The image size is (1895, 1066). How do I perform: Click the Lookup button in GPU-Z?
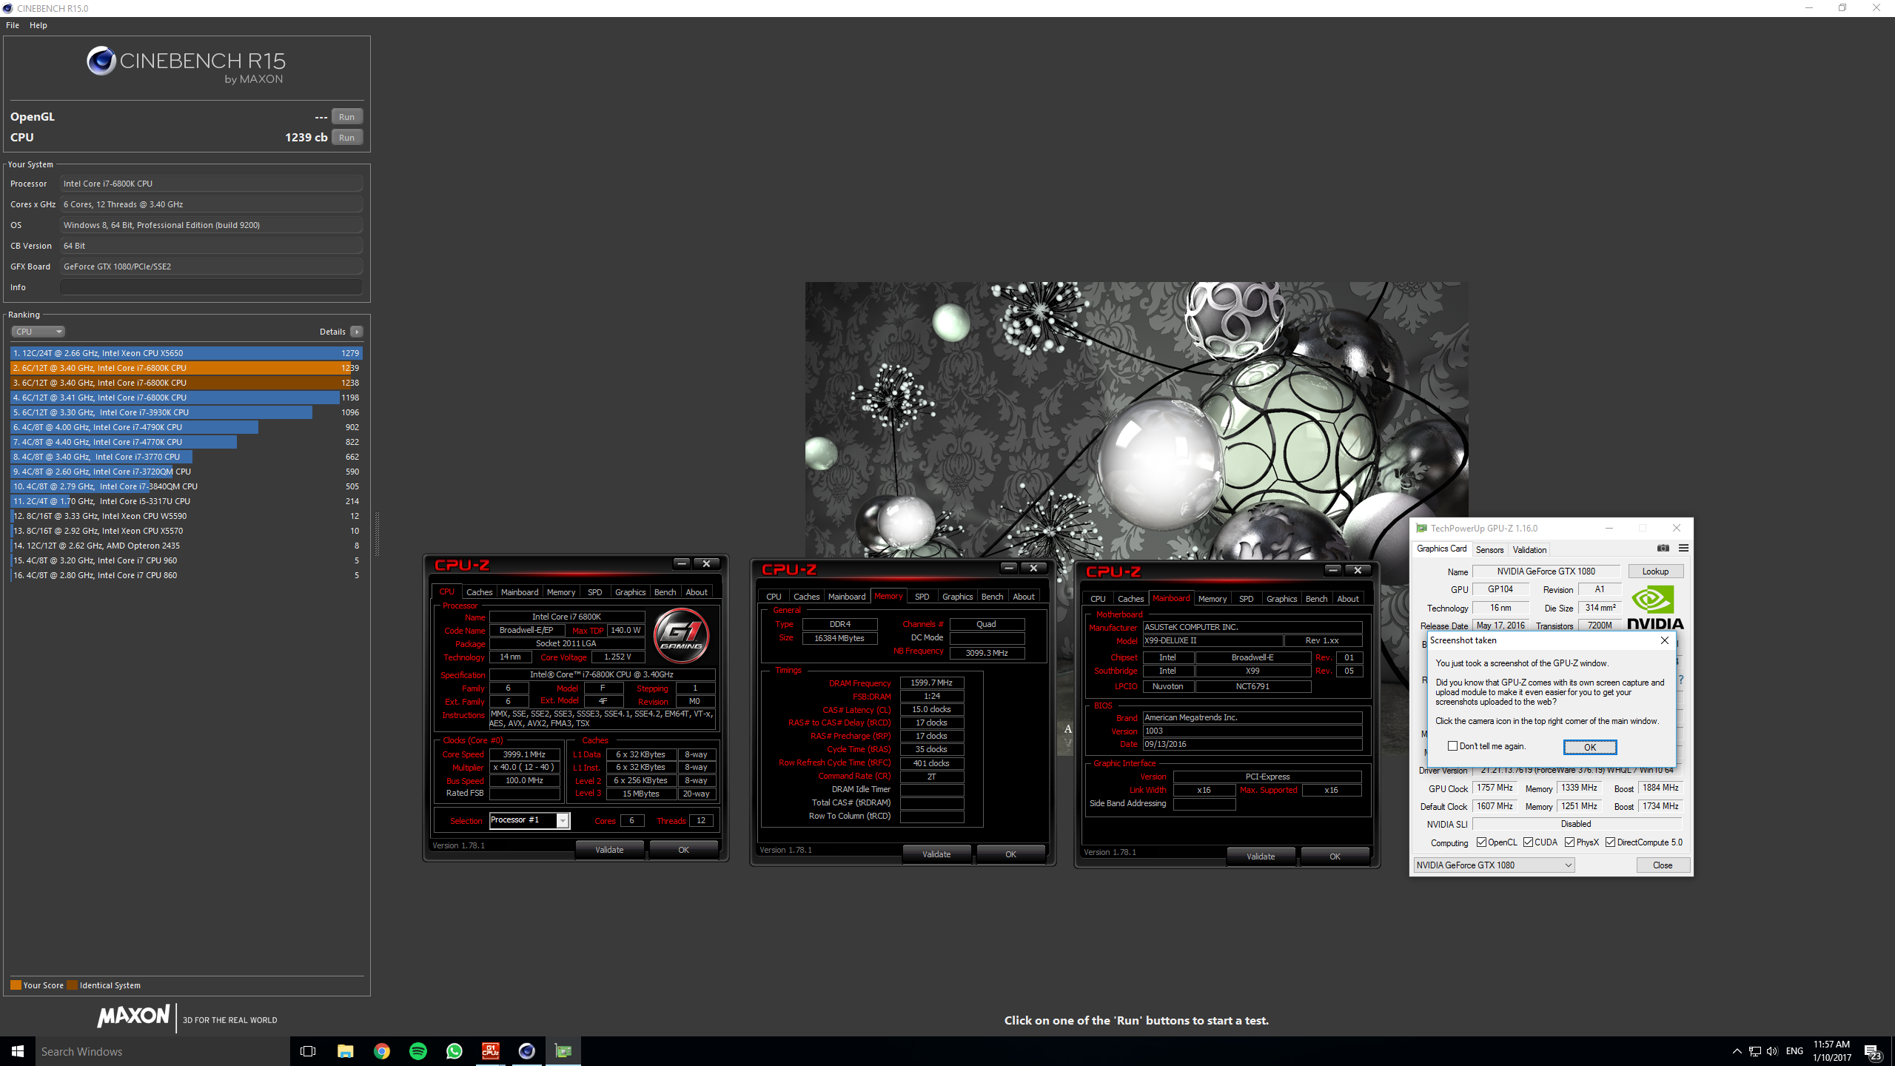tap(1655, 571)
